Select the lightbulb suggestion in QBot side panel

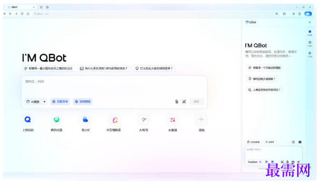pos(262,79)
